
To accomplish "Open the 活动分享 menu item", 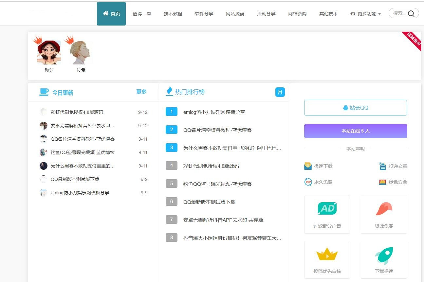I will click(x=266, y=14).
